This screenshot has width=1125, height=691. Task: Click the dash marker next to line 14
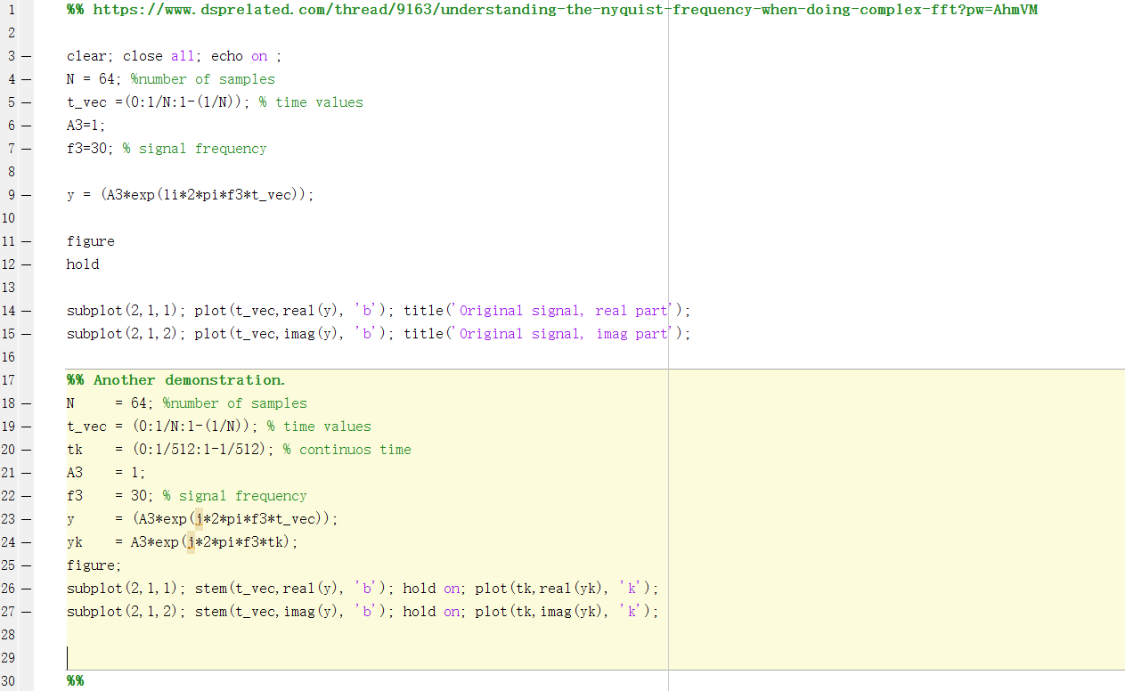[x=25, y=310]
